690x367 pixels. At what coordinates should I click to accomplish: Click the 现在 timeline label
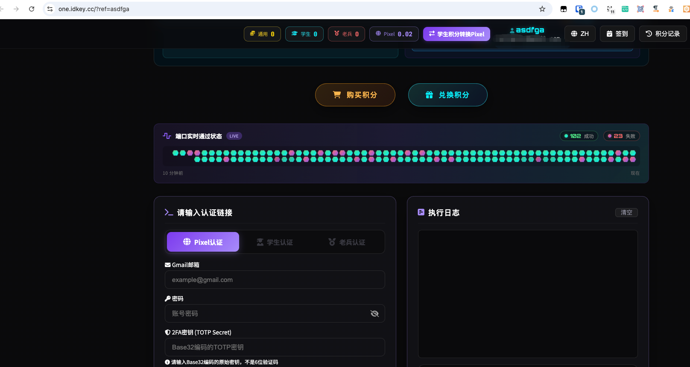pyautogui.click(x=635, y=173)
